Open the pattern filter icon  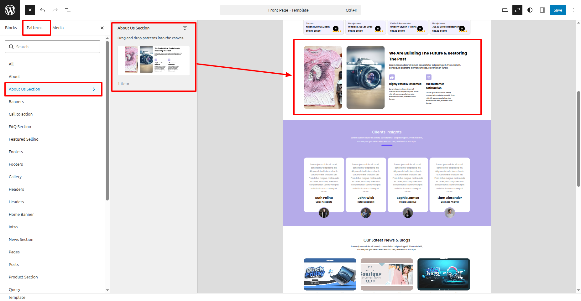tap(185, 28)
